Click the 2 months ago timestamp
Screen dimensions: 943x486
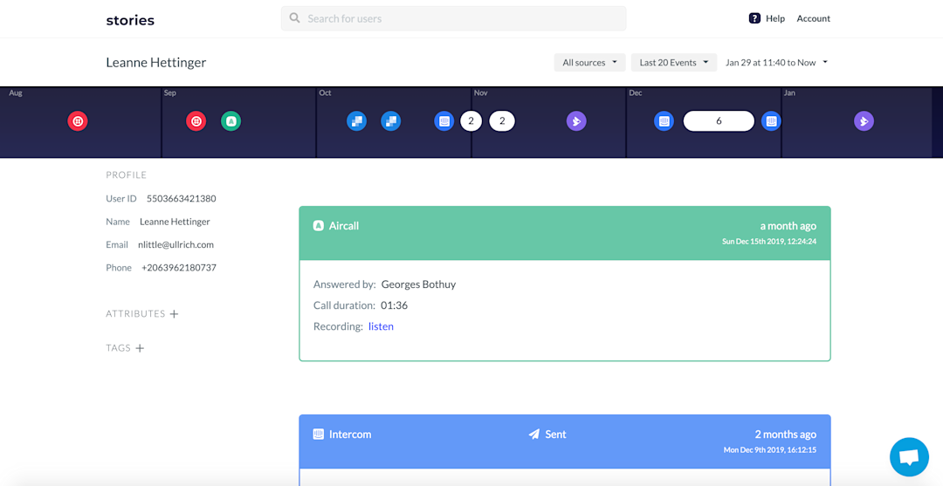pos(786,435)
